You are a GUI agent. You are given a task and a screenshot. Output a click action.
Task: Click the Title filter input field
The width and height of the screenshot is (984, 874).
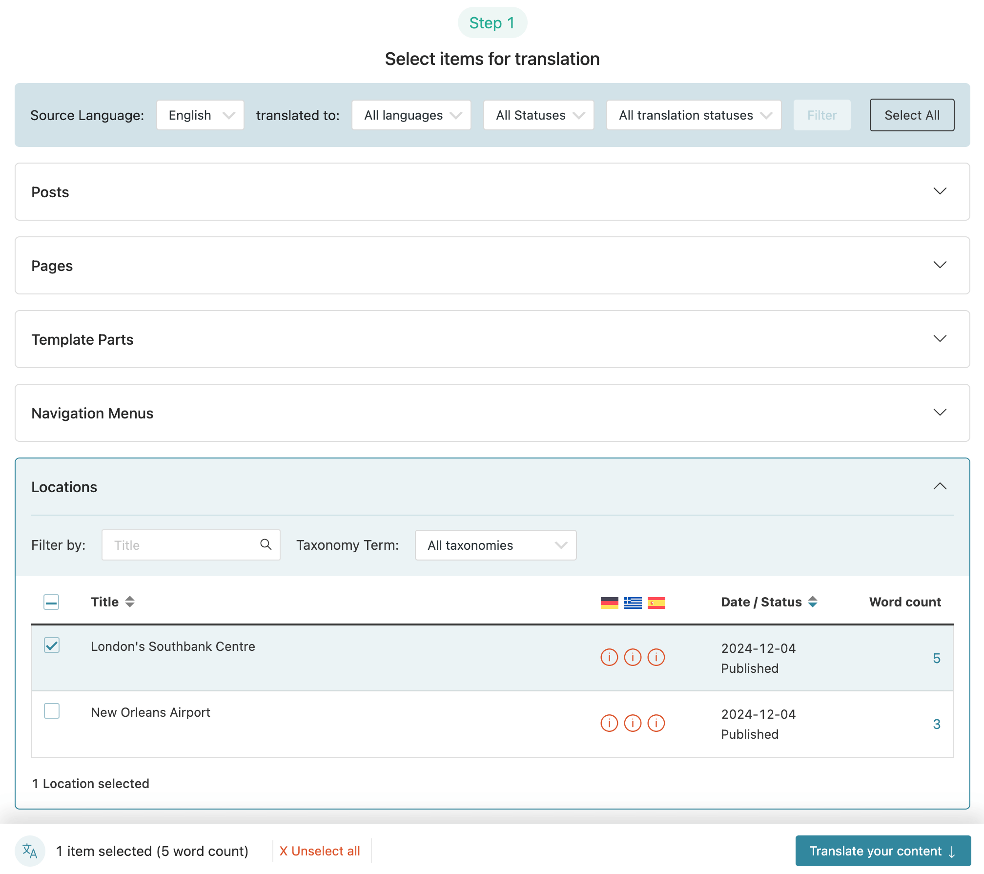point(191,545)
